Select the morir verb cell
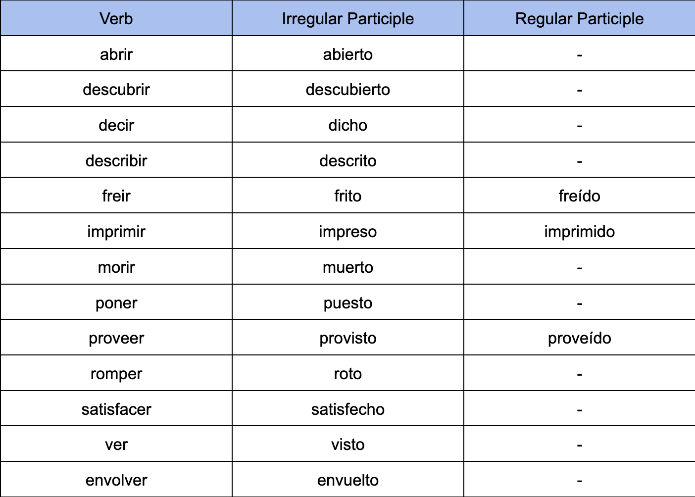695x497 pixels. [x=116, y=267]
